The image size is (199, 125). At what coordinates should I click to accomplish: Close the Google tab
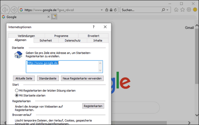click(48, 17)
